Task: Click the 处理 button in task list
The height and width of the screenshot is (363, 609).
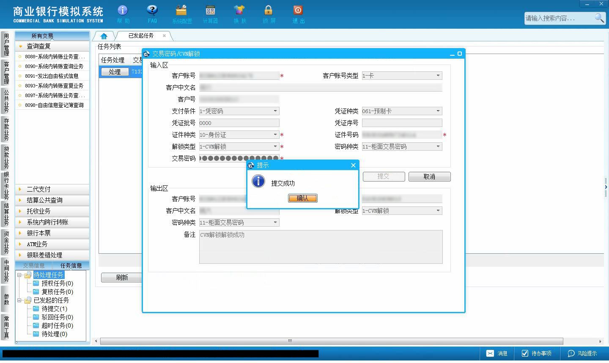Action: [115, 72]
